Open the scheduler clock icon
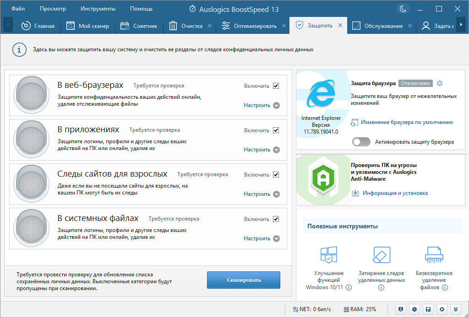Image resolution: width=469 pixels, height=318 pixels. [414, 309]
